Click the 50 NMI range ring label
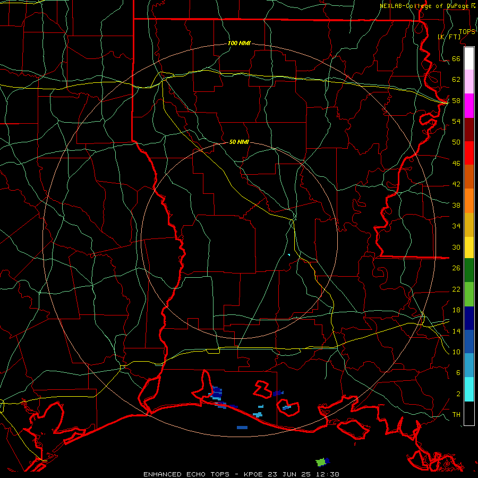The width and height of the screenshot is (478, 478). pyautogui.click(x=239, y=142)
